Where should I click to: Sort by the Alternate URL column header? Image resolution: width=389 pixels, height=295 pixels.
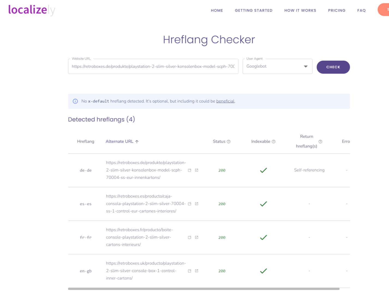click(119, 141)
